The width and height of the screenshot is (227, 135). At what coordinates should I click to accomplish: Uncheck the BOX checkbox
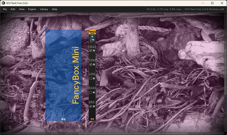[x=90, y=106]
